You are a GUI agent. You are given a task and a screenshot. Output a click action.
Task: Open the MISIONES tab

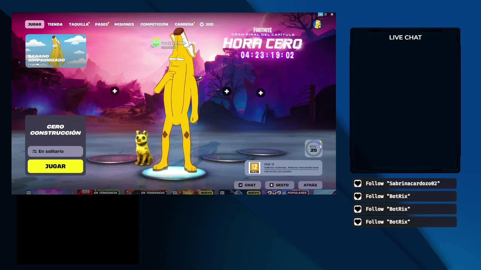pyautogui.click(x=124, y=24)
